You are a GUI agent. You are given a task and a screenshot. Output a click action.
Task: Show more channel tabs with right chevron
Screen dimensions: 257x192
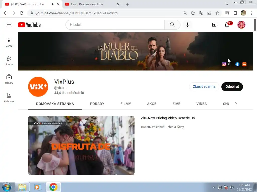pyautogui.click(x=236, y=104)
